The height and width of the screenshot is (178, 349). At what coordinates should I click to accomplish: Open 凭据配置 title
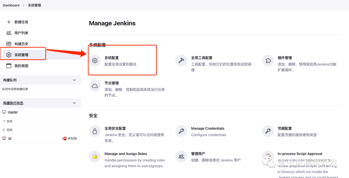[285, 129]
